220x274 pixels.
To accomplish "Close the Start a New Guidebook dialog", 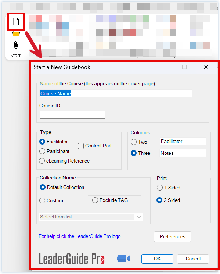I will [206, 67].
